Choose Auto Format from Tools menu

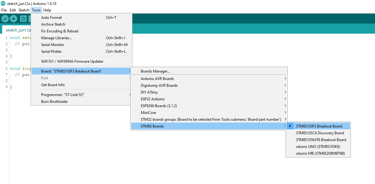(x=82, y=18)
